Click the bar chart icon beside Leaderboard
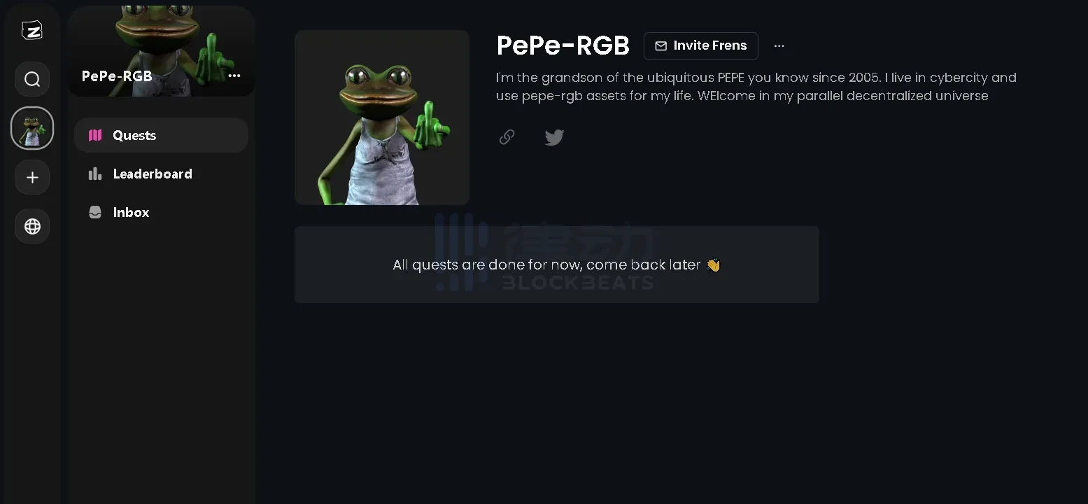Image resolution: width=1088 pixels, height=504 pixels. 95,174
